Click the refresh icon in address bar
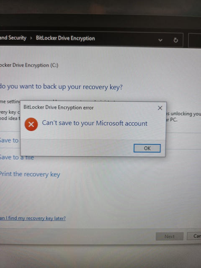The image size is (201, 268). click(175, 40)
